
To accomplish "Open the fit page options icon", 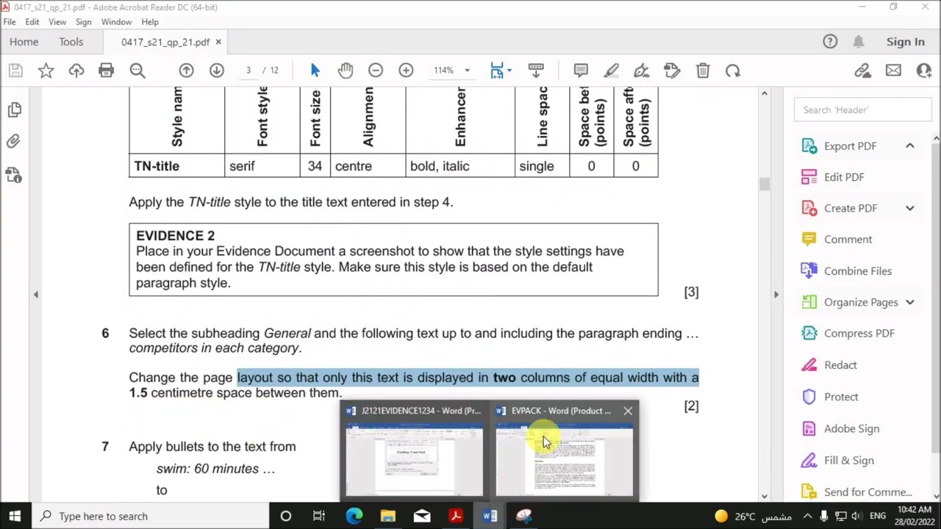I will tap(501, 71).
